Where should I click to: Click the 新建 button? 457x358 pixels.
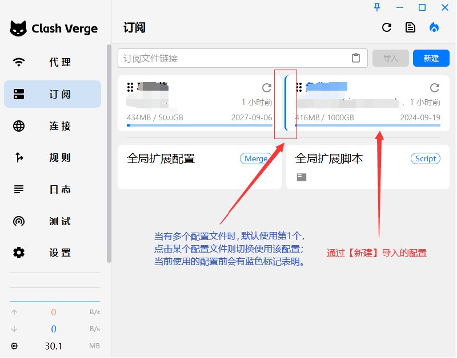[431, 58]
